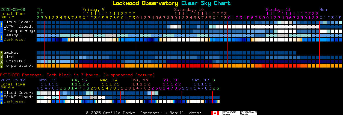Click the Wind: row label
Viewport: 343px width, 115px height.
pyautogui.click(x=10, y=57)
